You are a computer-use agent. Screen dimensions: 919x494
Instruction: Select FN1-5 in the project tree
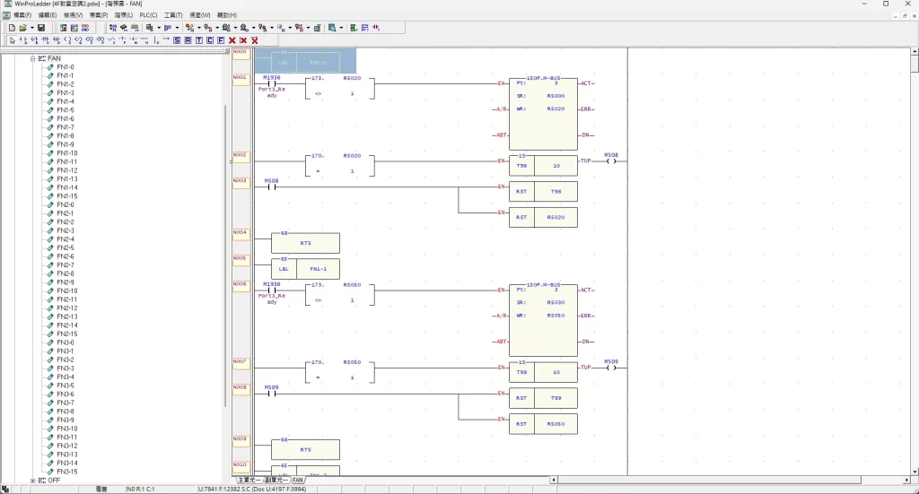coord(66,110)
